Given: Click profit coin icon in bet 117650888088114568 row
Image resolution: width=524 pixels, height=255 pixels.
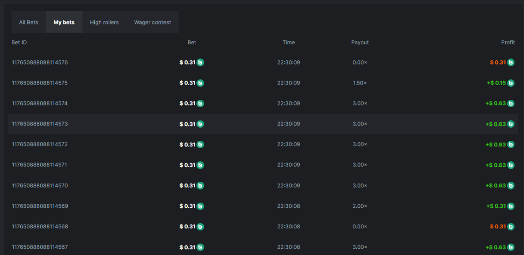Looking at the screenshot, I should pyautogui.click(x=511, y=227).
